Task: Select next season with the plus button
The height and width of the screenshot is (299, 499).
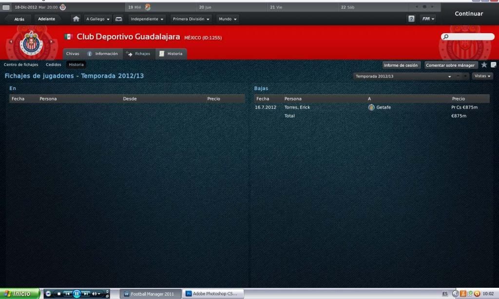Action: coord(465,76)
